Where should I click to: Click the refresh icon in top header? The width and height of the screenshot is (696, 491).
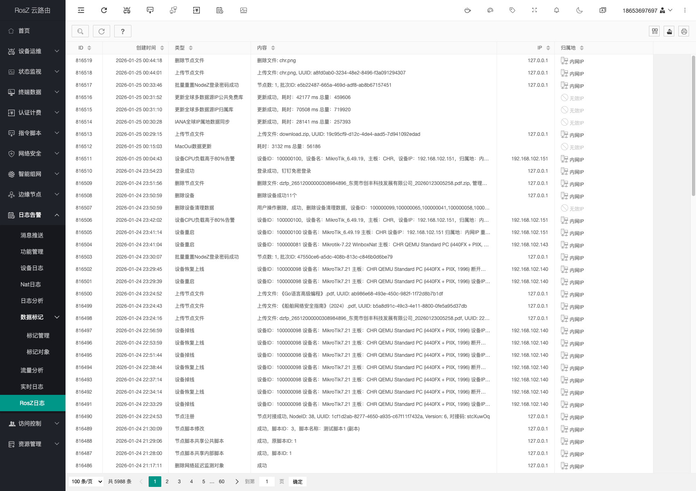(104, 10)
